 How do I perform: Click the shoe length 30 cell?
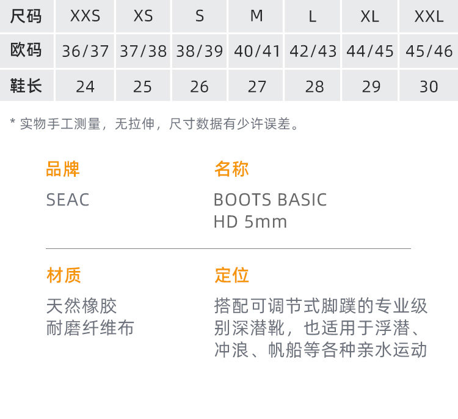pyautogui.click(x=429, y=87)
